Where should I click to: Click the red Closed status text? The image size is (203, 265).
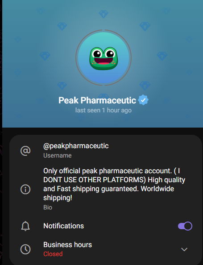53,254
